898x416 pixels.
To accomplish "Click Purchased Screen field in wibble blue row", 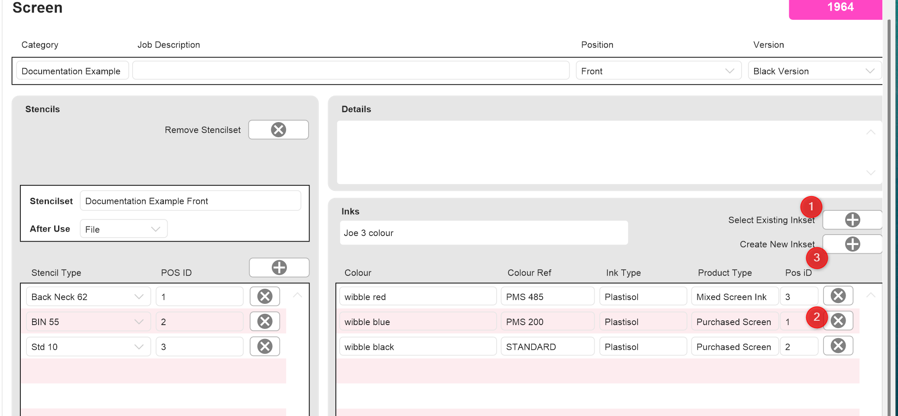I will coord(735,322).
